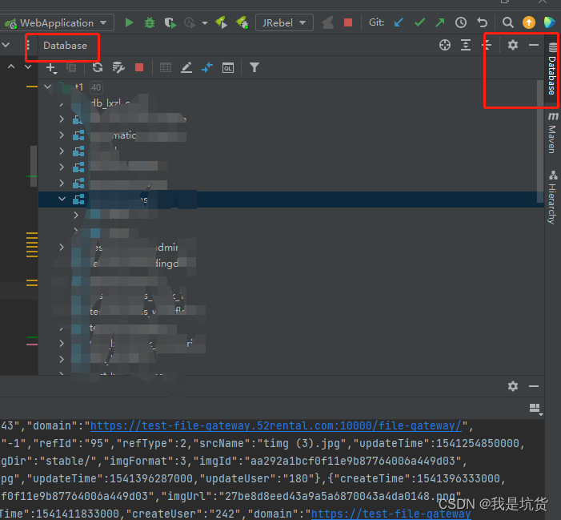
Task: Disconnect data source with red stop icon
Action: coord(139,67)
